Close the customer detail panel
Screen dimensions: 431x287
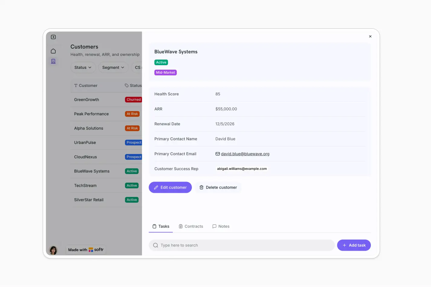370,37
